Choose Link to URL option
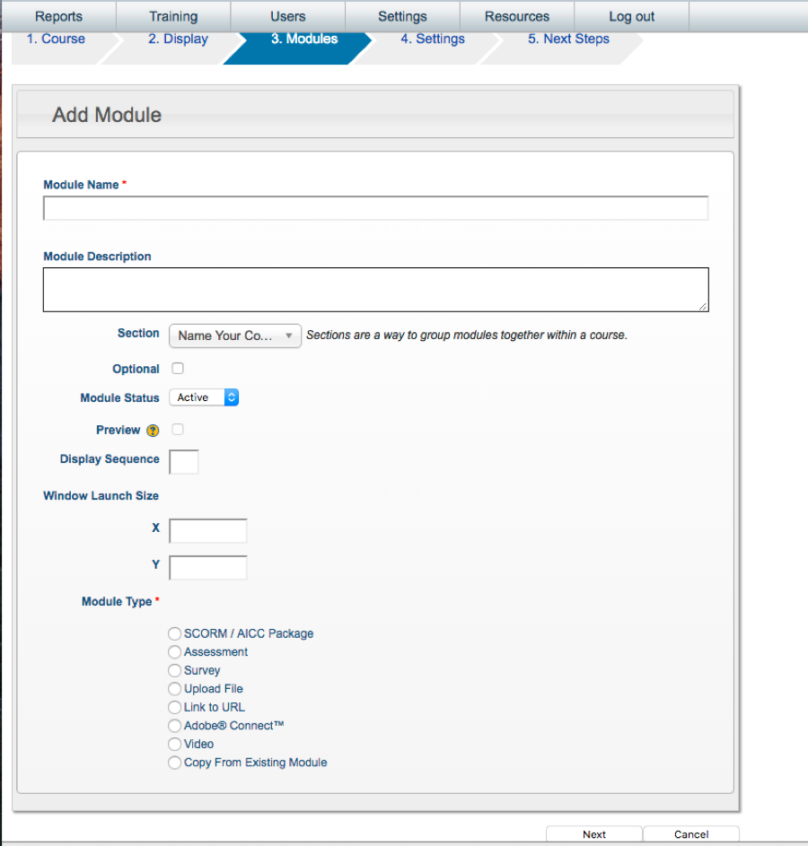The image size is (808, 846). pos(174,707)
